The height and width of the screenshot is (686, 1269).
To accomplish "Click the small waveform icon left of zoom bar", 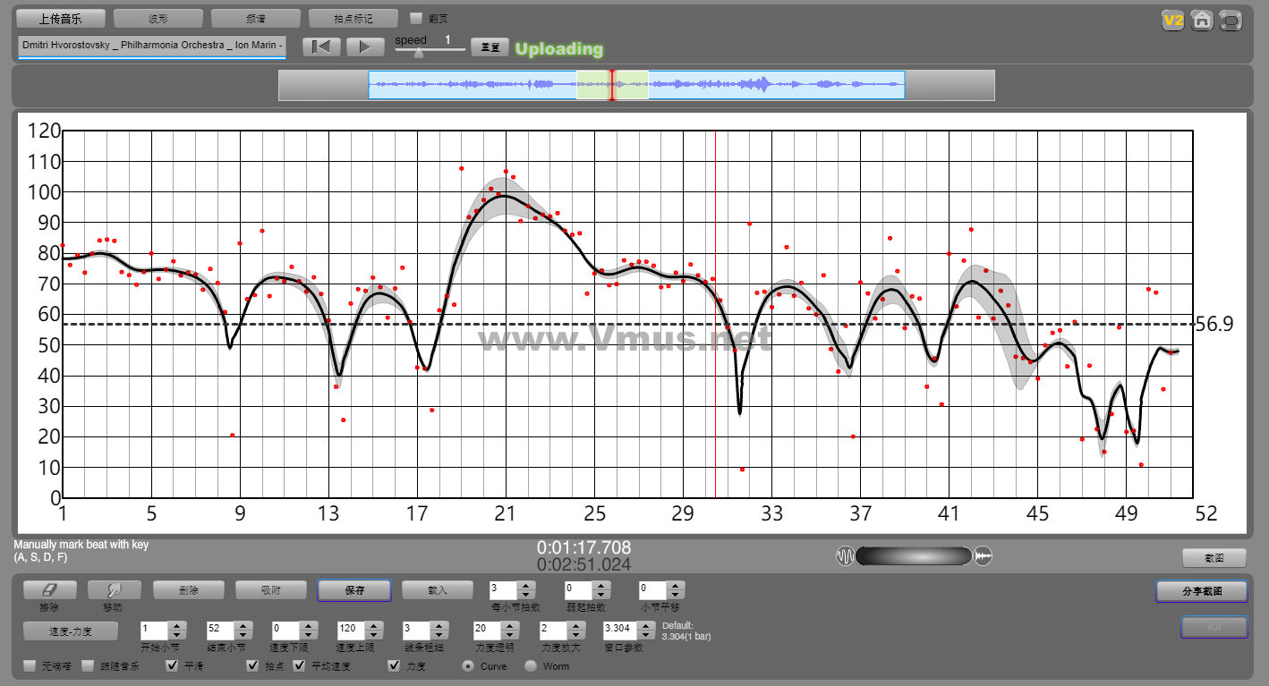I will click(845, 556).
